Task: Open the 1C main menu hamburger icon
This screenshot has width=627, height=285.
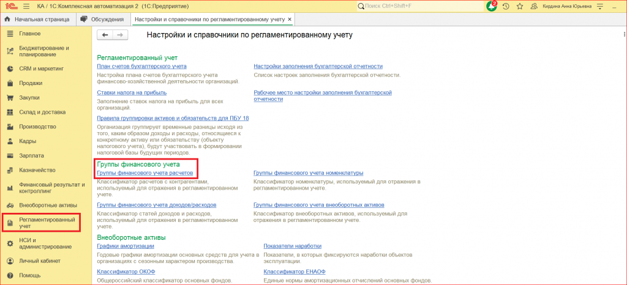Action: [26, 6]
